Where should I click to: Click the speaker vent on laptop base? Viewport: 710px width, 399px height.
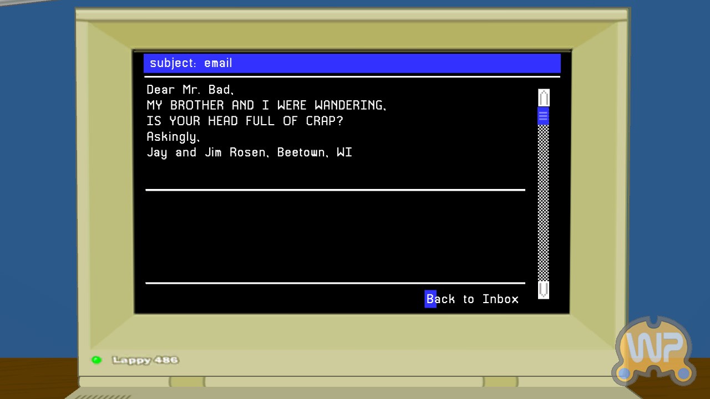pyautogui.click(x=103, y=396)
